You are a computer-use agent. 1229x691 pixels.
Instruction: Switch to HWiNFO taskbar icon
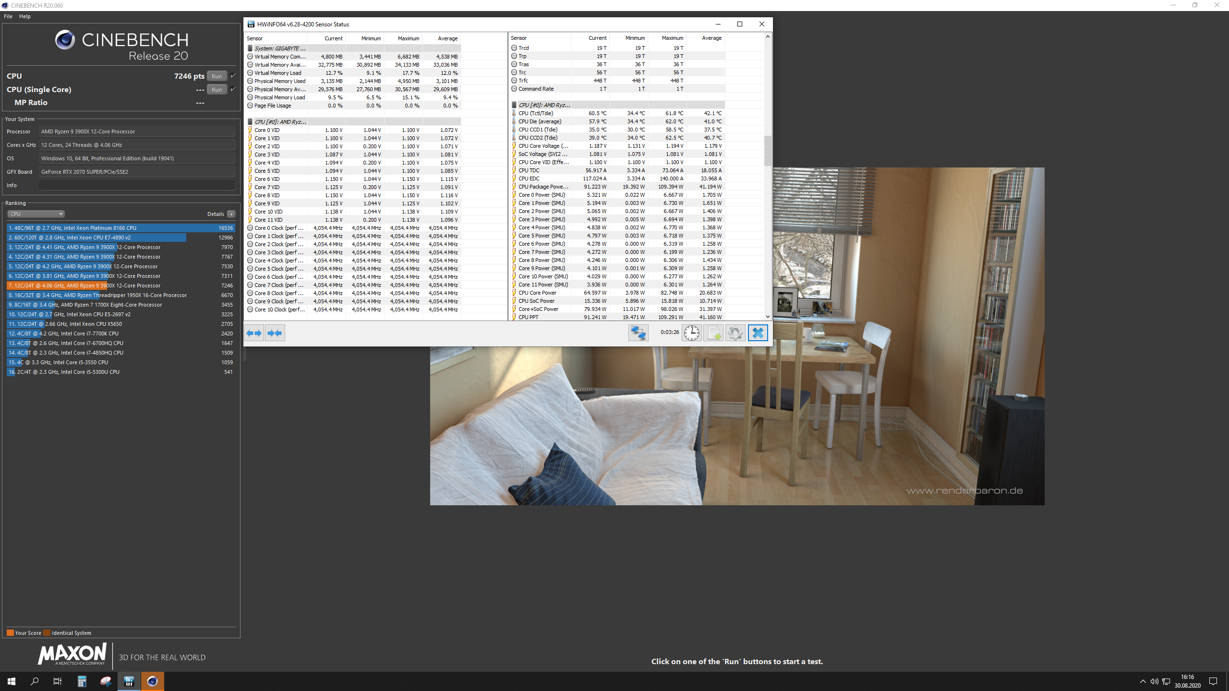129,681
